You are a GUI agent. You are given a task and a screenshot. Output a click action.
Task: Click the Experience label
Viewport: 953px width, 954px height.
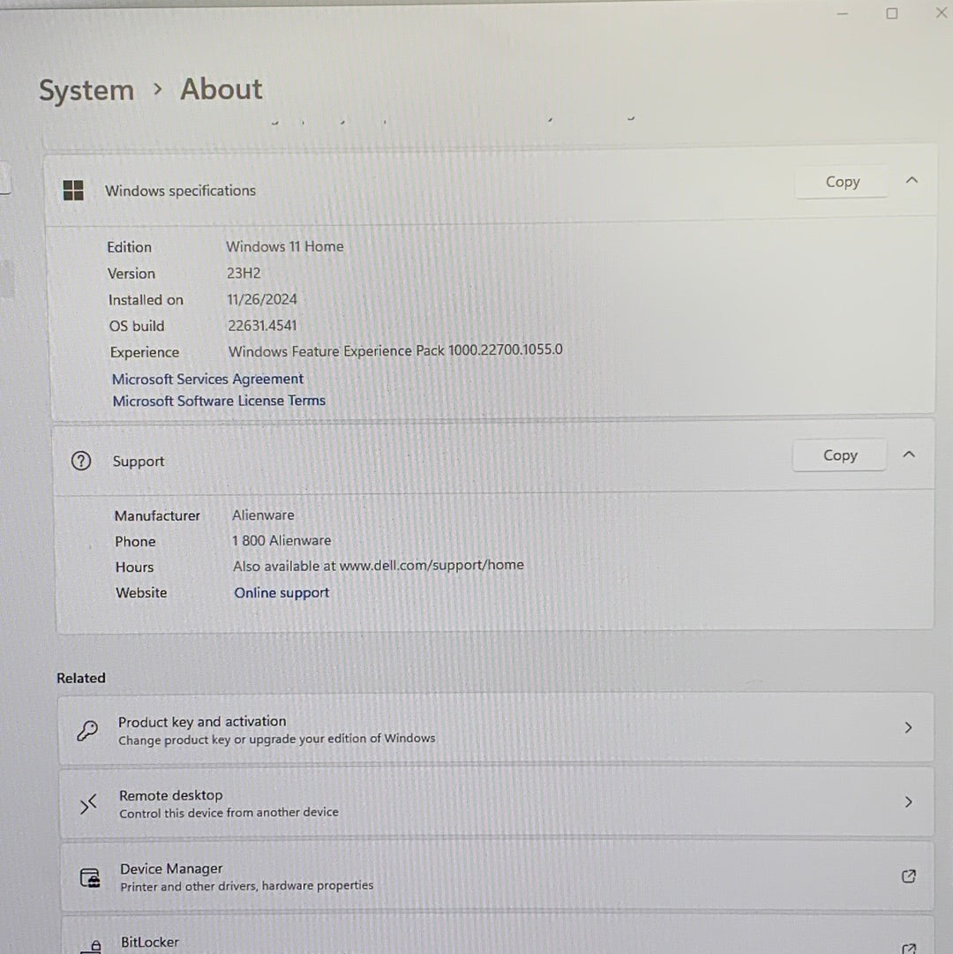[144, 353]
